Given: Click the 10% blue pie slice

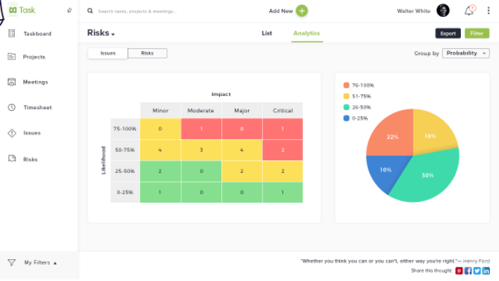Looking at the screenshot, I should pyautogui.click(x=386, y=169).
